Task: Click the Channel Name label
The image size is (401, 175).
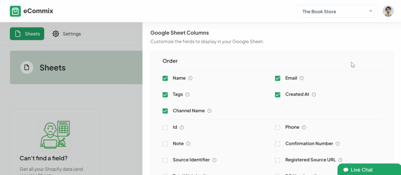Action: pos(189,111)
